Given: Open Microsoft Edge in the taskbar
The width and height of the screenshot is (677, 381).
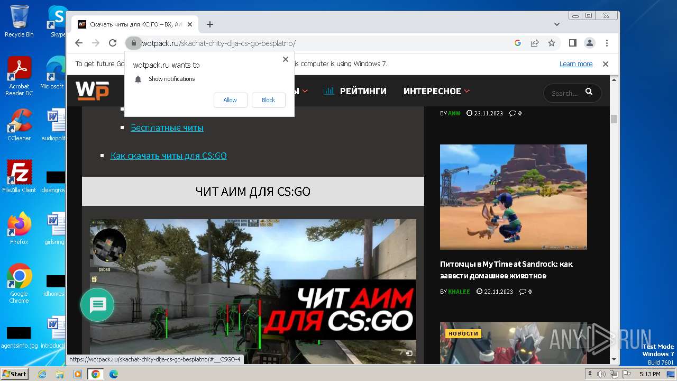Looking at the screenshot, I should (x=113, y=374).
